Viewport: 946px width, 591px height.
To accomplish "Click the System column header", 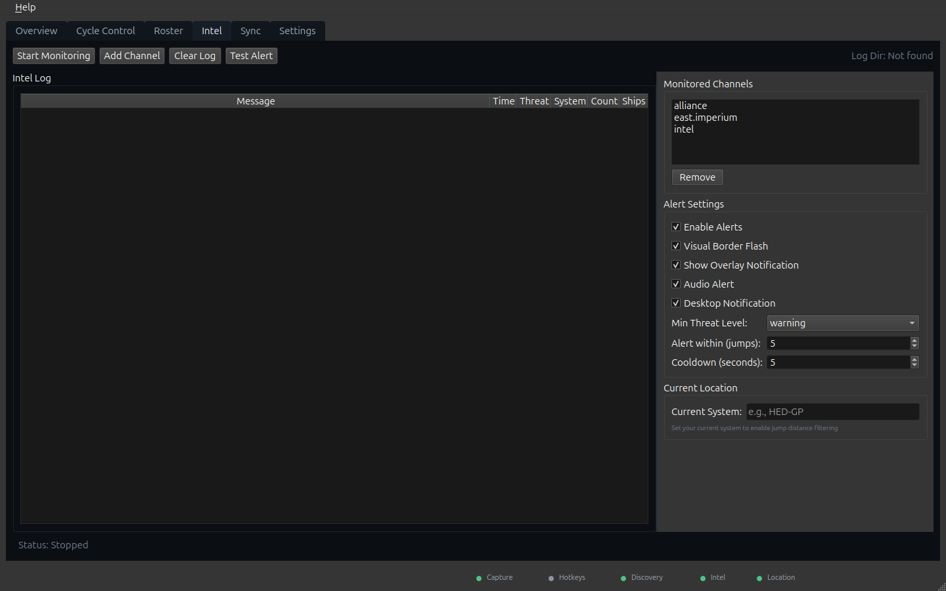I will [570, 101].
